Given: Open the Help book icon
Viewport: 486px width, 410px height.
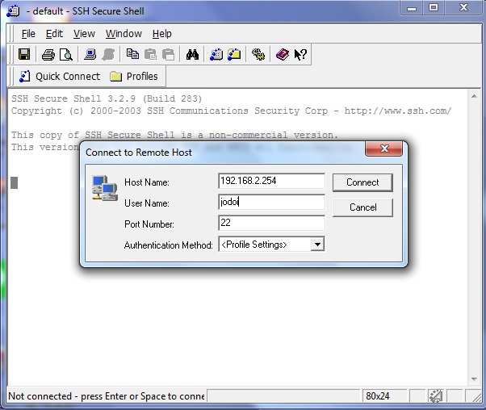Looking at the screenshot, I should coord(283,55).
